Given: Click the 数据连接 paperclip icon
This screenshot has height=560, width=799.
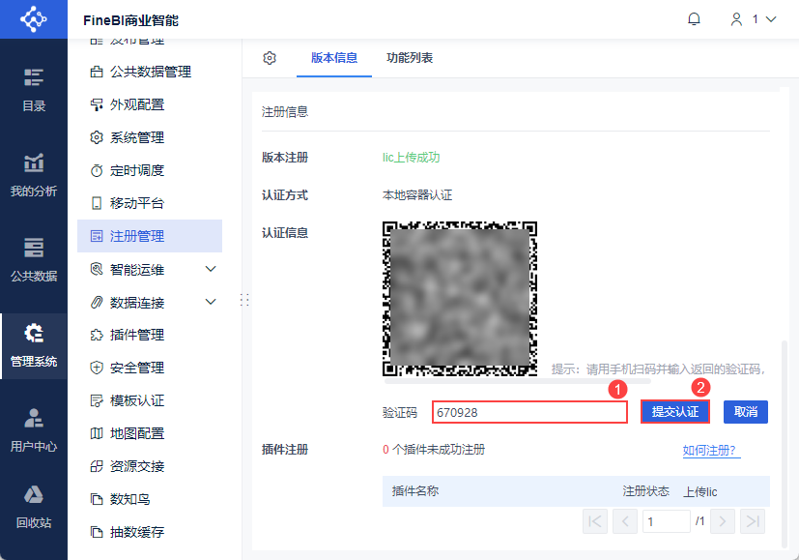Looking at the screenshot, I should click(x=97, y=302).
